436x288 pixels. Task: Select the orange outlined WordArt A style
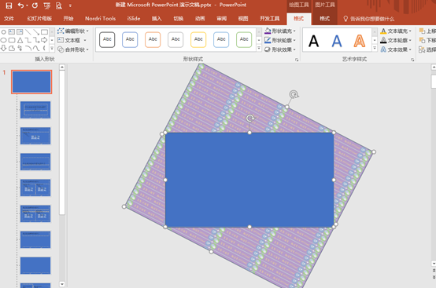coord(359,41)
